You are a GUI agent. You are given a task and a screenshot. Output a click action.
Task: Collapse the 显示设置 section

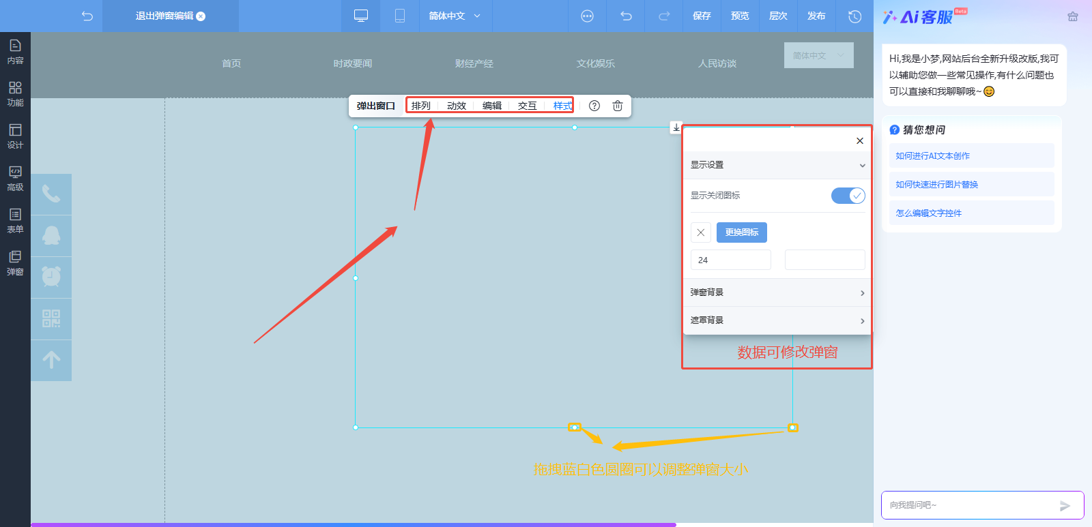[777, 165]
